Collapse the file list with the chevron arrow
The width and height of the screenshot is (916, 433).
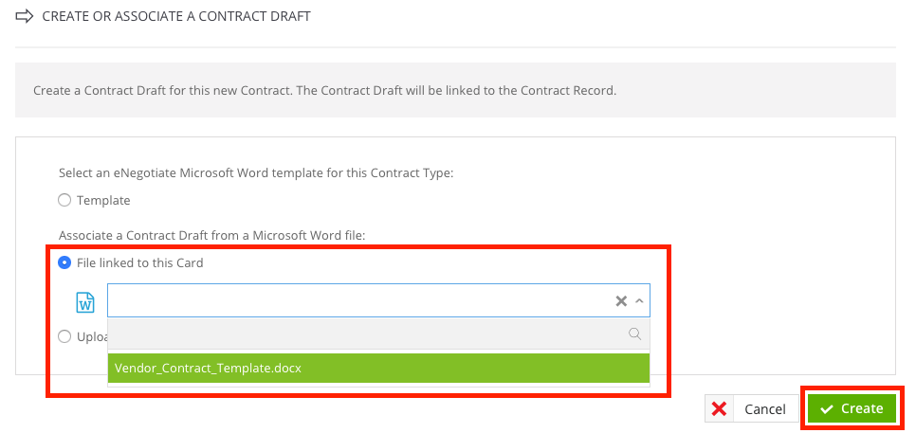639,301
